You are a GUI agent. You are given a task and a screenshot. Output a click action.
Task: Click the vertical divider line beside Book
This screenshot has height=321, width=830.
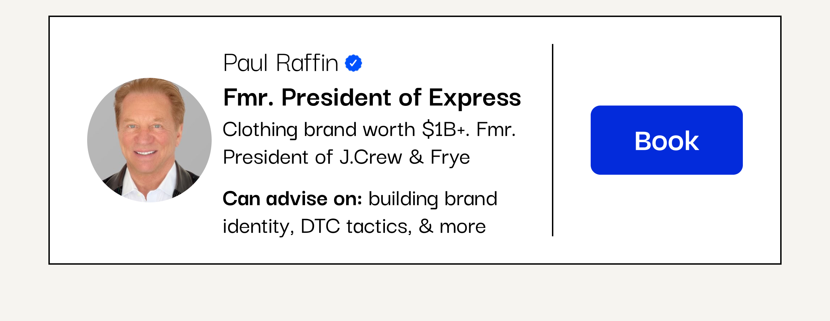(553, 140)
